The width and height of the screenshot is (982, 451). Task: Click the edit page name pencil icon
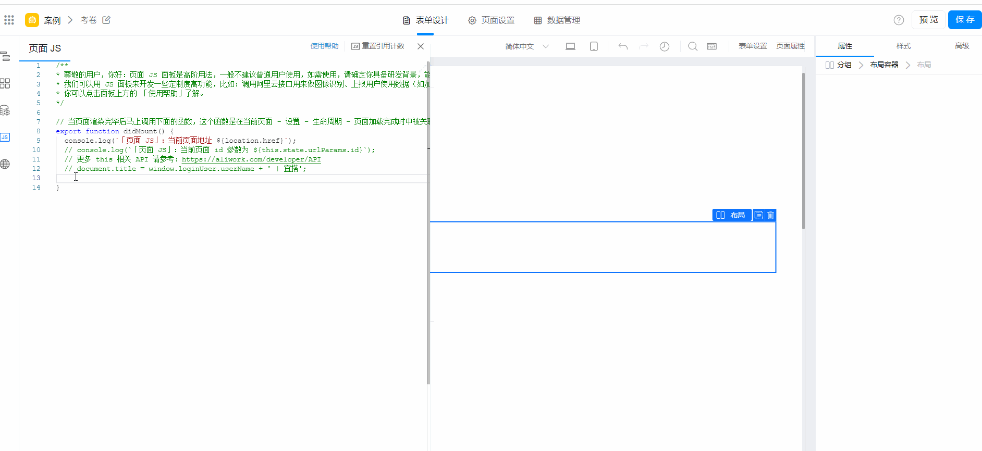pos(106,20)
